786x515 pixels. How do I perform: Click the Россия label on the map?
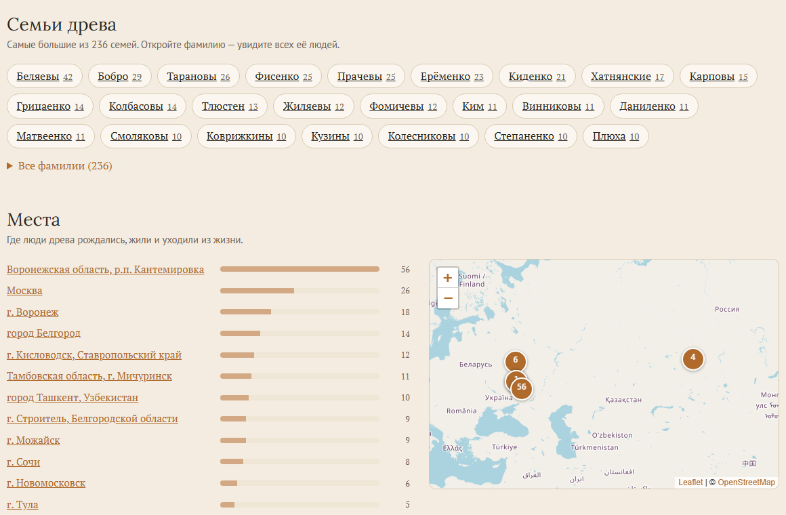tap(727, 310)
